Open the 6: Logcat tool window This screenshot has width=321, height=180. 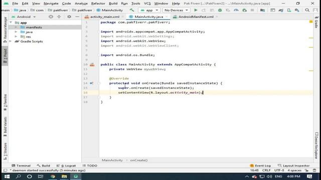66,165
